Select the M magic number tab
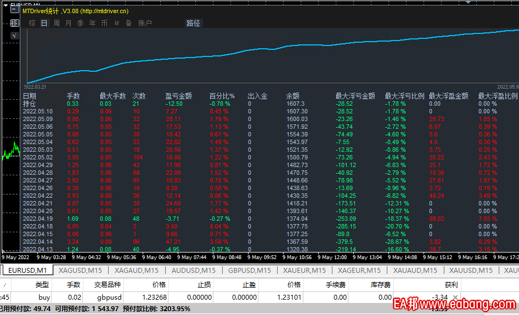This screenshot has height=315, width=519. pyautogui.click(x=116, y=23)
